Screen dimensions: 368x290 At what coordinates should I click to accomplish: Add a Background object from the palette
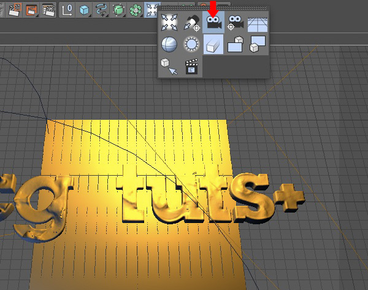[258, 44]
